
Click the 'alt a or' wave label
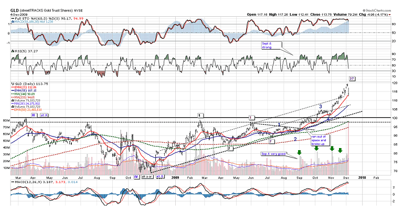tap(147, 177)
